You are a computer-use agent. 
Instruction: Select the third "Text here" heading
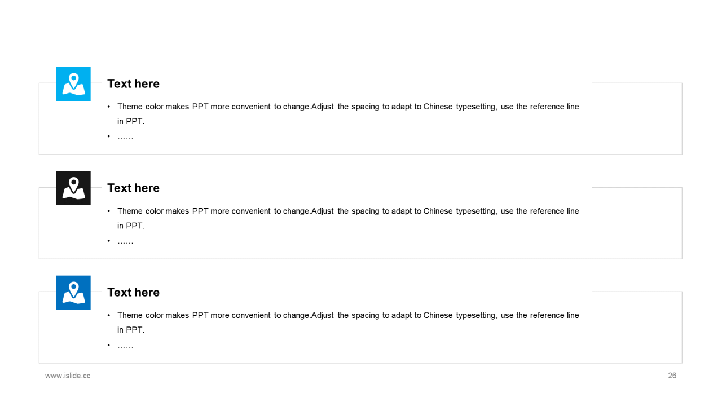[133, 292]
